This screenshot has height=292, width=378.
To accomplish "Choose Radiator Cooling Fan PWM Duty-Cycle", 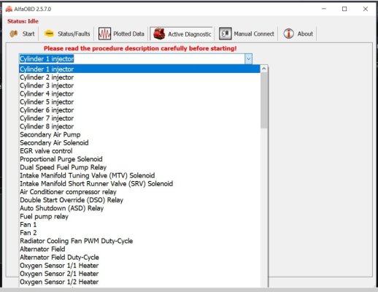I will pyautogui.click(x=139, y=241).
